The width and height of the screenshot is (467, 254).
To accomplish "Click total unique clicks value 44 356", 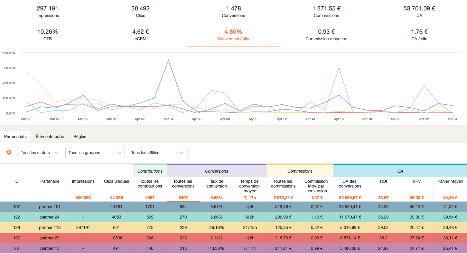I will point(117,198).
